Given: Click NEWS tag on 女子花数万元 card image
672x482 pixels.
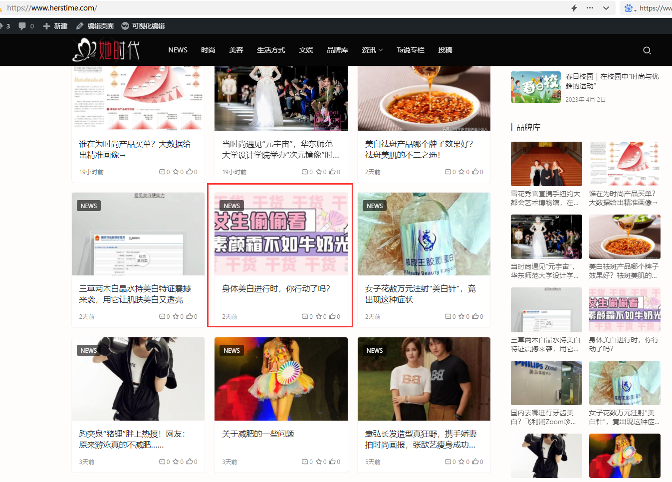Looking at the screenshot, I should [x=375, y=206].
